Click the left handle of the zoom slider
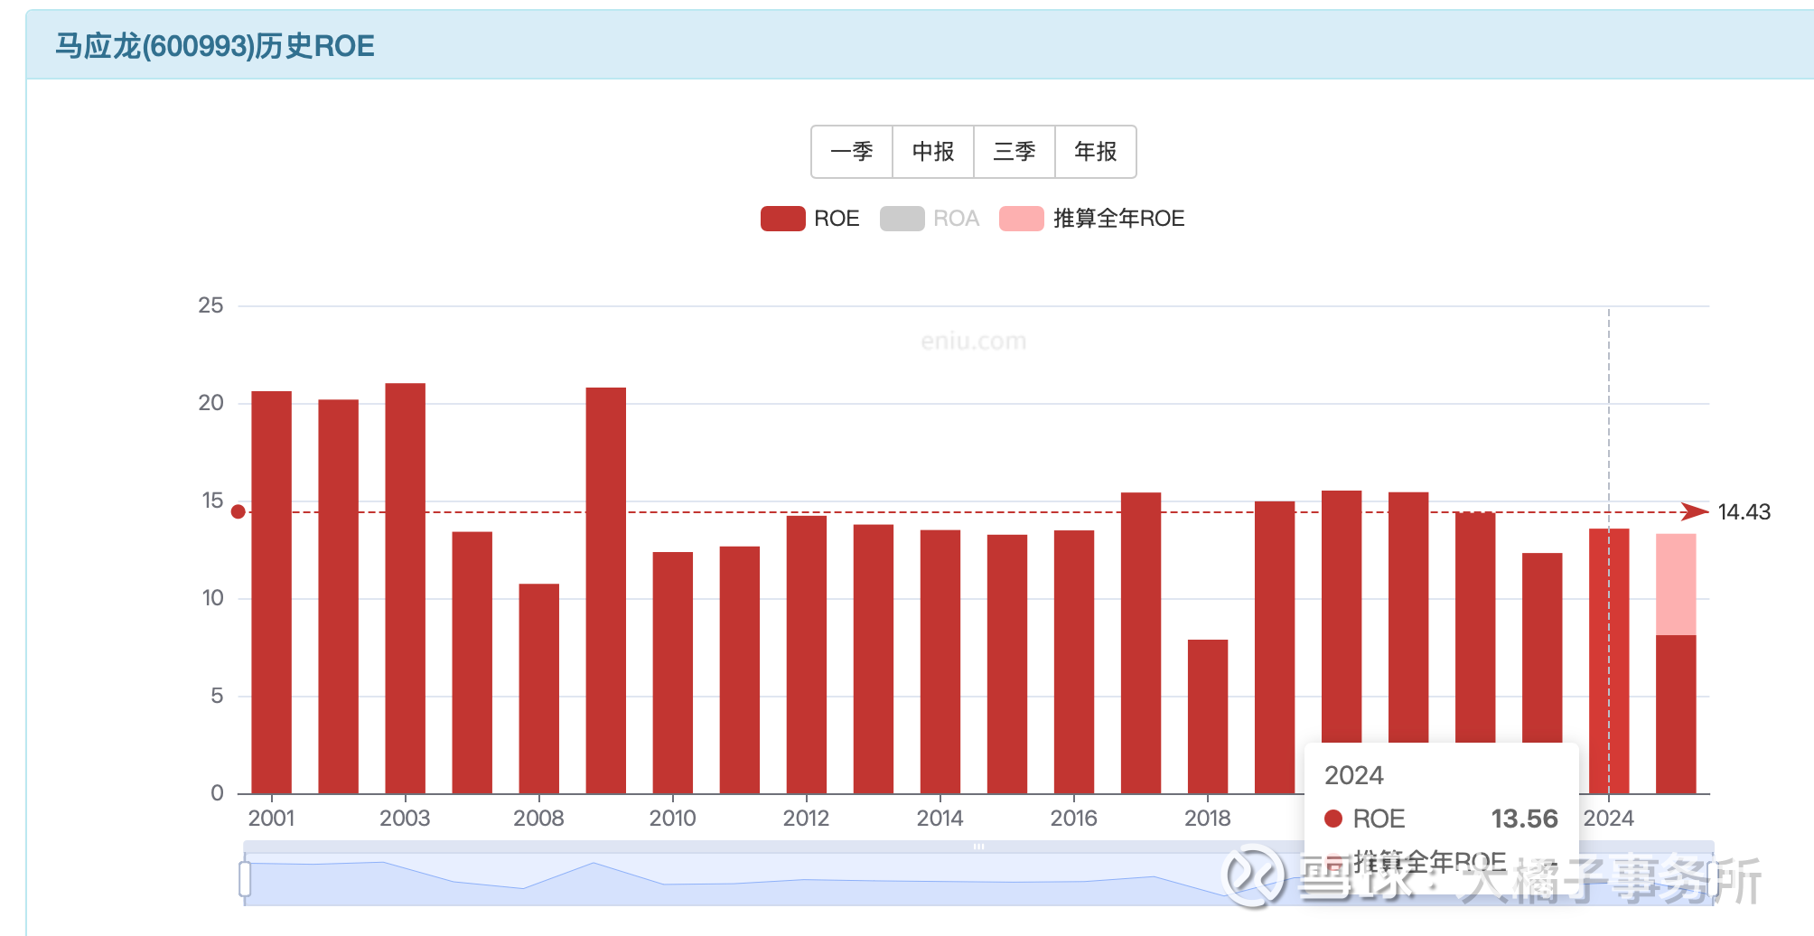1814x936 pixels. (245, 879)
